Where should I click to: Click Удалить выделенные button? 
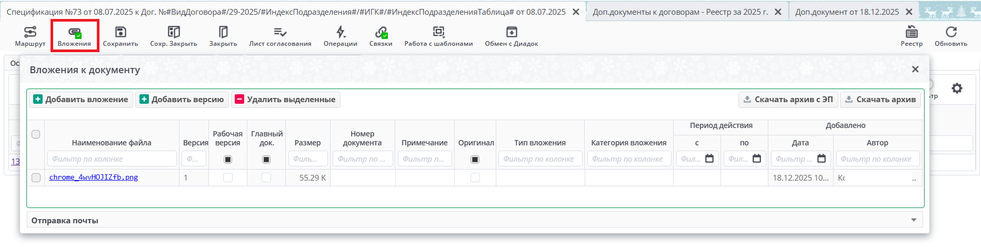(286, 100)
